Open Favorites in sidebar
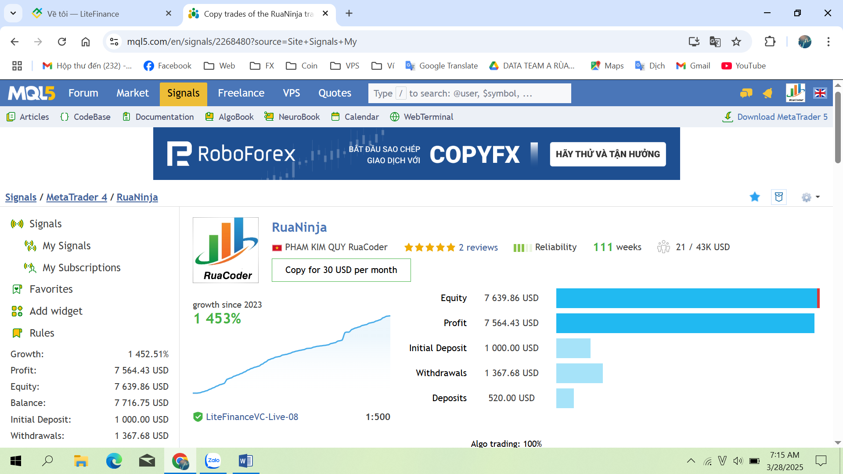Viewport: 843px width, 474px height. click(x=51, y=289)
